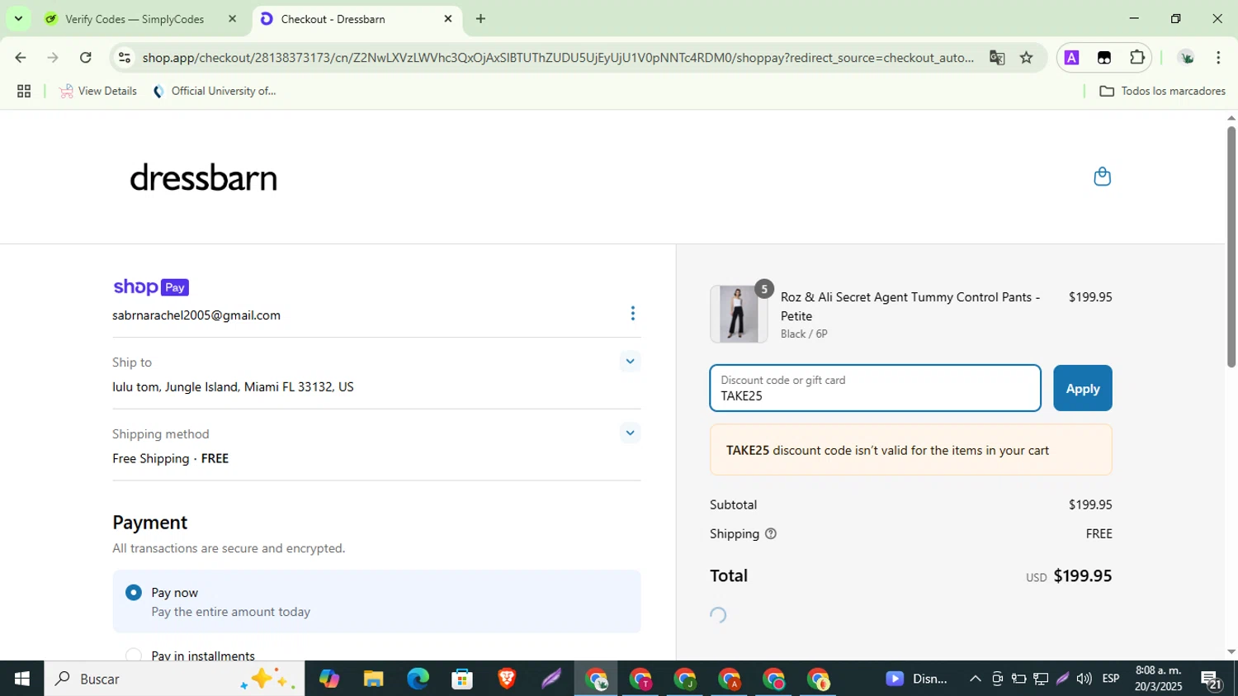The height and width of the screenshot is (696, 1238).
Task: Click the TAKE25 invalid code message
Action: tap(910, 450)
